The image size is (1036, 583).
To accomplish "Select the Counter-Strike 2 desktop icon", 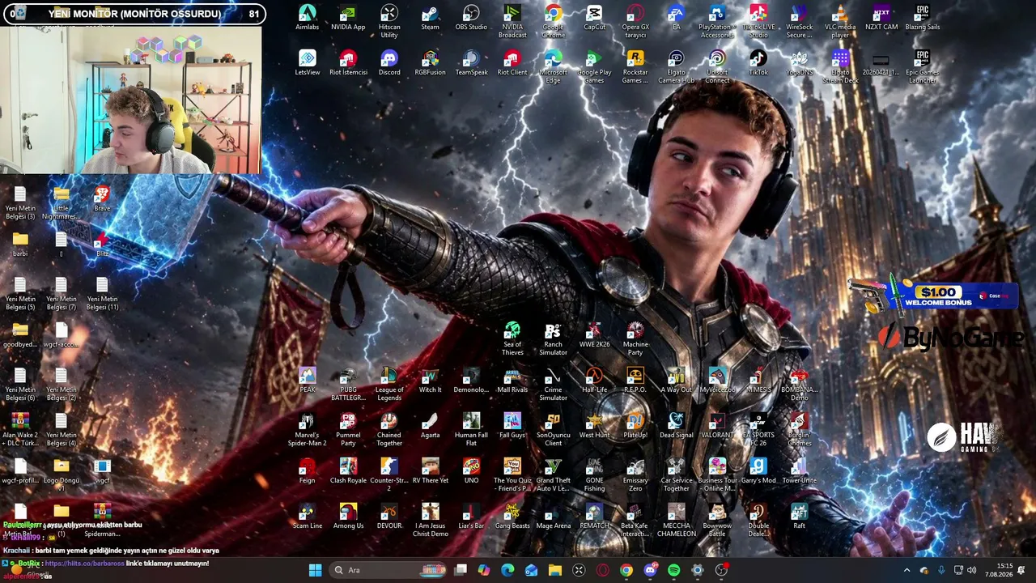I will tap(389, 475).
